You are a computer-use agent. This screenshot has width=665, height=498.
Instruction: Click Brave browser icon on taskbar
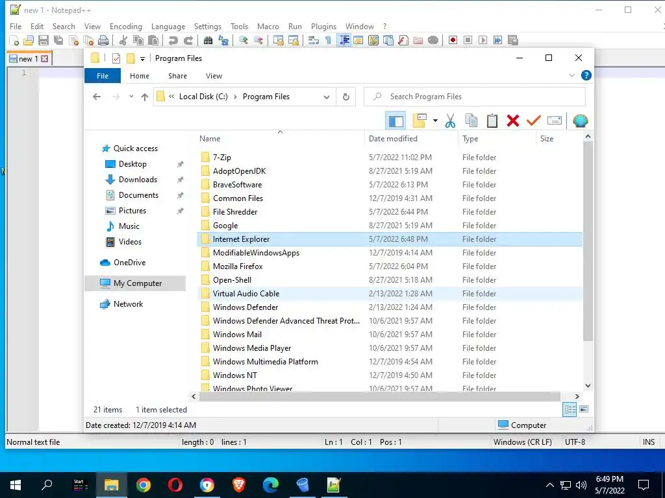point(239,485)
